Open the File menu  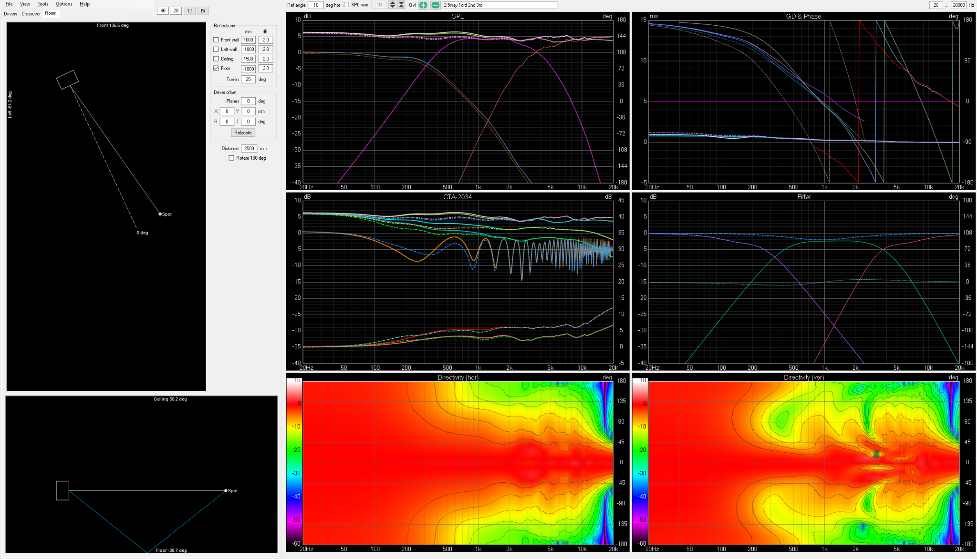click(9, 4)
